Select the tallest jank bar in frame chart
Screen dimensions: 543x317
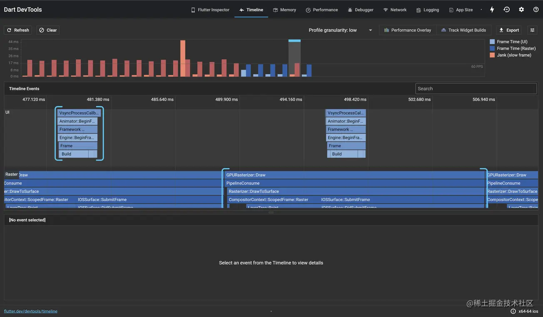183,58
